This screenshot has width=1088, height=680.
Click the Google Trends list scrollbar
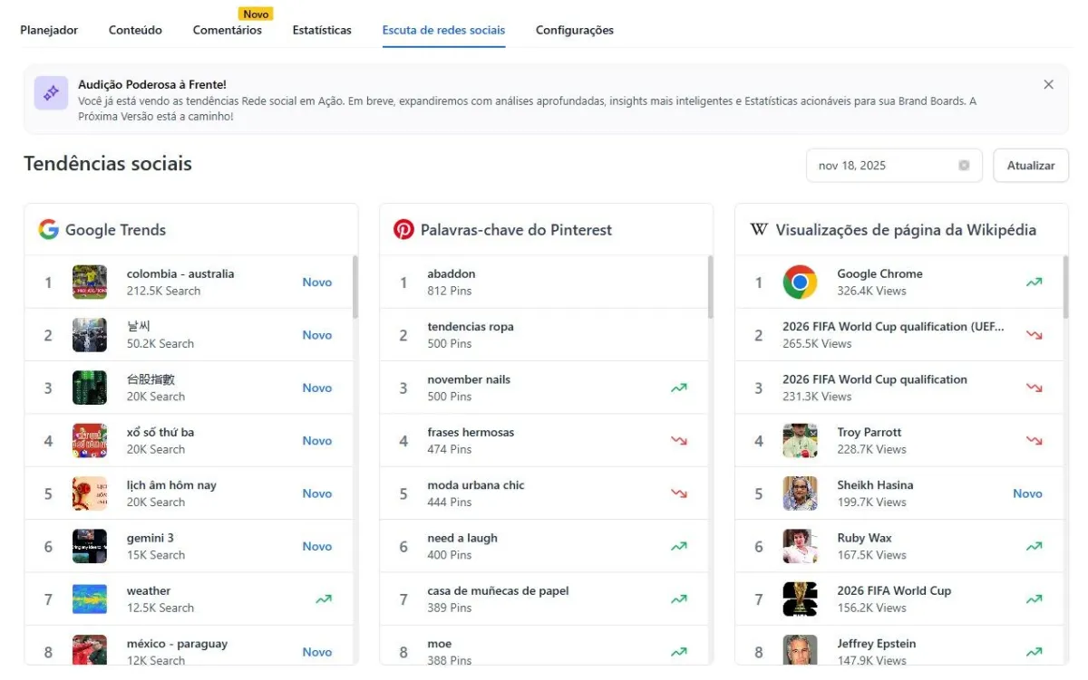(355, 287)
